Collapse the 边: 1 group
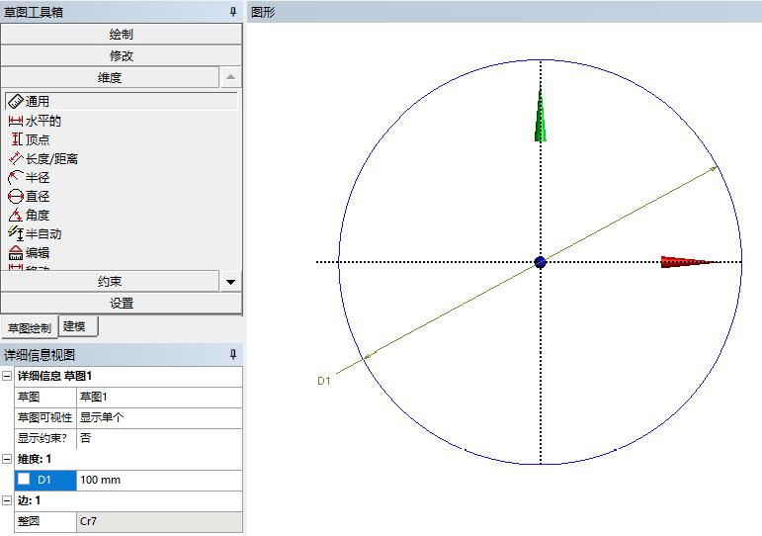This screenshot has height=536, width=762. [x=8, y=500]
